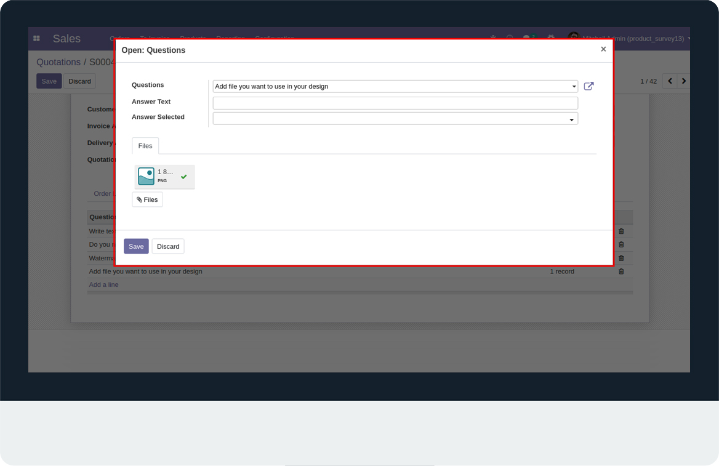Delete the 'Do you' row with trash icon
This screenshot has width=719, height=466.
click(621, 244)
